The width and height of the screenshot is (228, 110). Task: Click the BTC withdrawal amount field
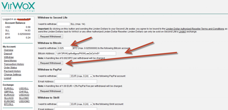(x=65, y=48)
